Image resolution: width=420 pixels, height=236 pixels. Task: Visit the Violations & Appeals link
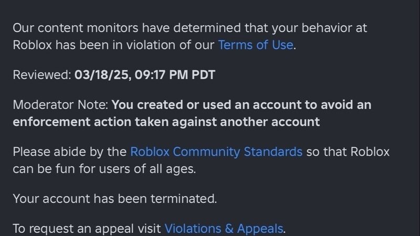224,229
